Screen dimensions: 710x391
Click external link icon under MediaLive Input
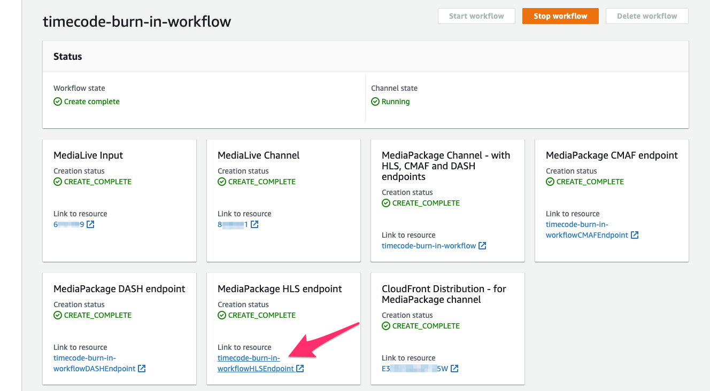(x=90, y=224)
